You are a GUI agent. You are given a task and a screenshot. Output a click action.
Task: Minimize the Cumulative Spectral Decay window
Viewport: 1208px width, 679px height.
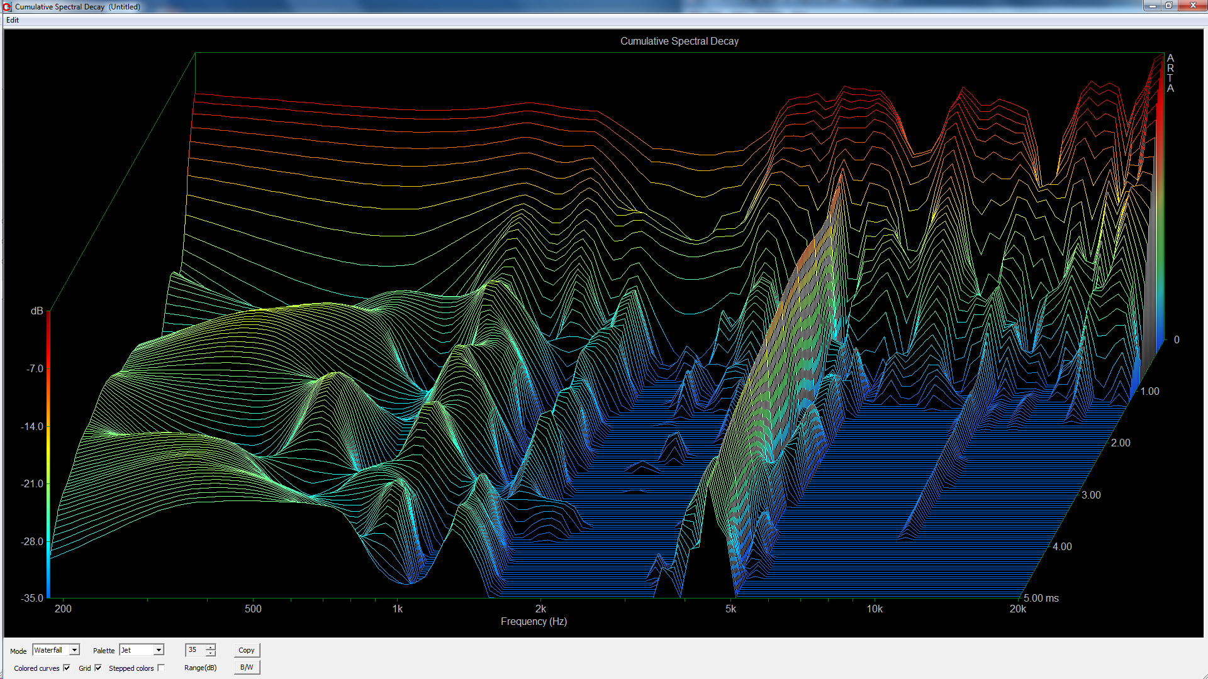pos(1152,6)
